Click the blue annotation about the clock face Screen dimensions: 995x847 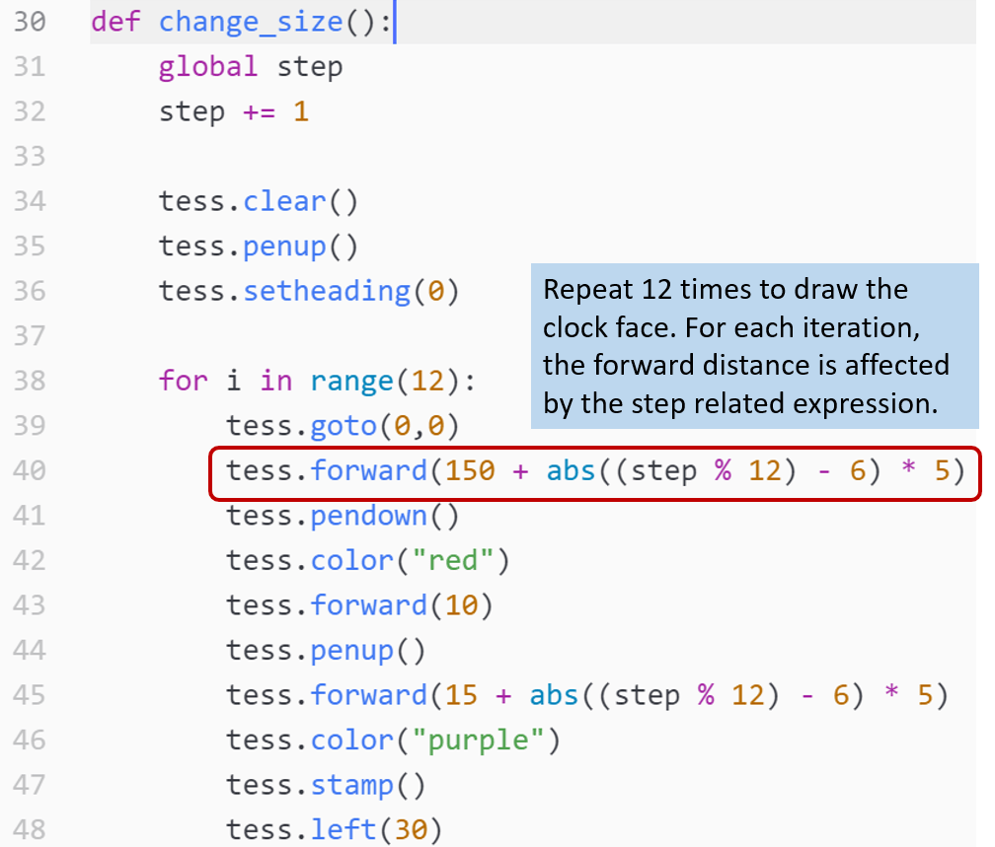click(754, 347)
